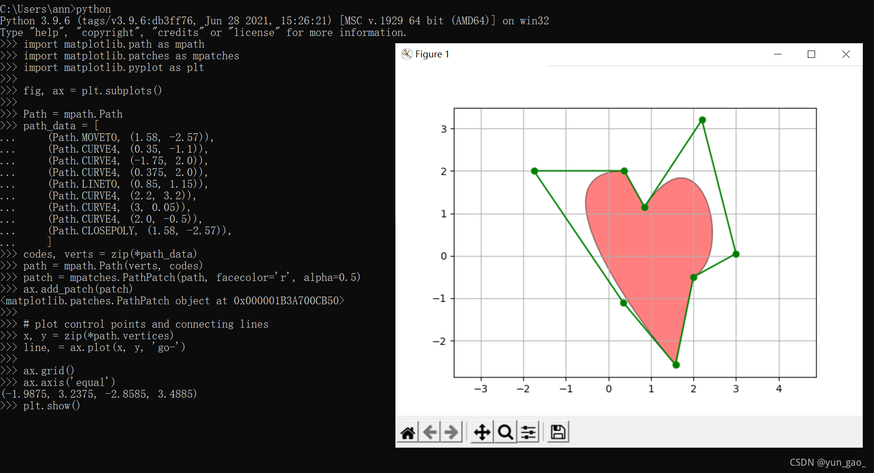
Task: Minimize the Figure 1 window
Action: click(778, 54)
